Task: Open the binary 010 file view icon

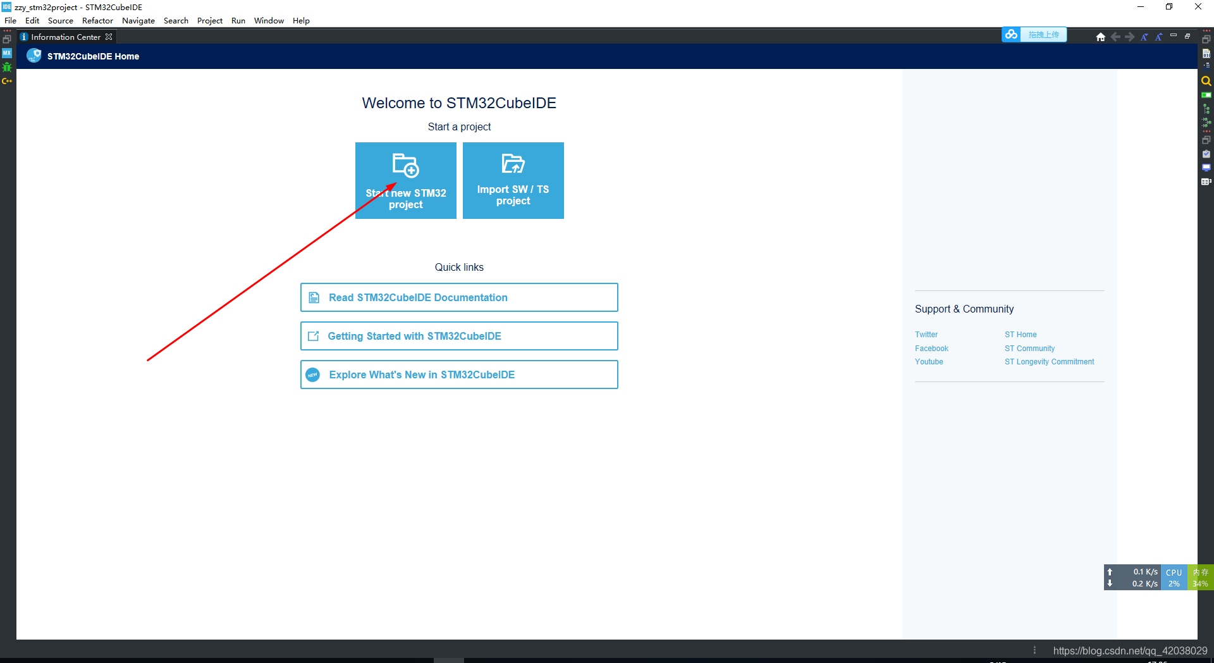Action: coord(1206,54)
